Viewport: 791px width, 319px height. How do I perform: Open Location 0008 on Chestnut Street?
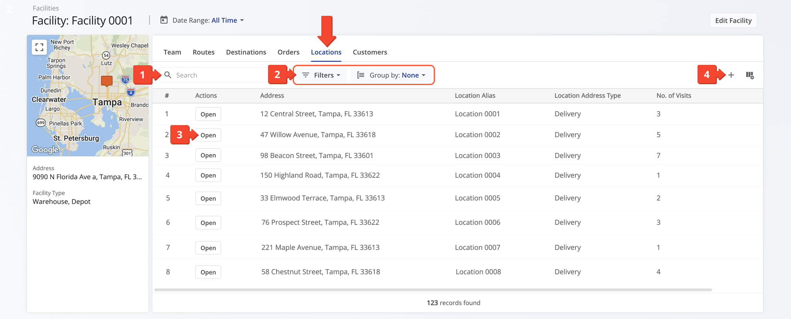(208, 272)
